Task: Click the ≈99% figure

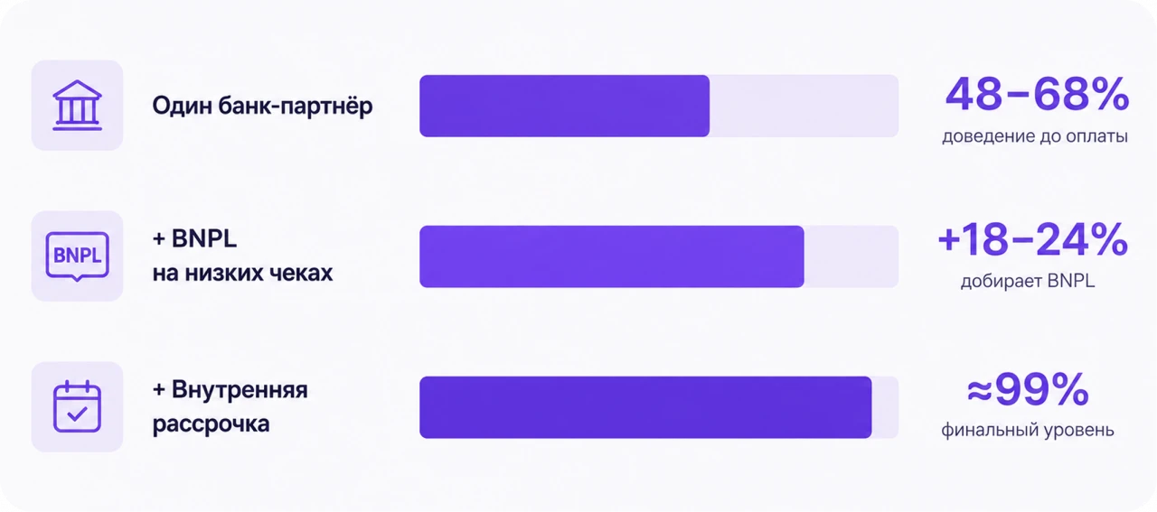Action: tap(1028, 390)
